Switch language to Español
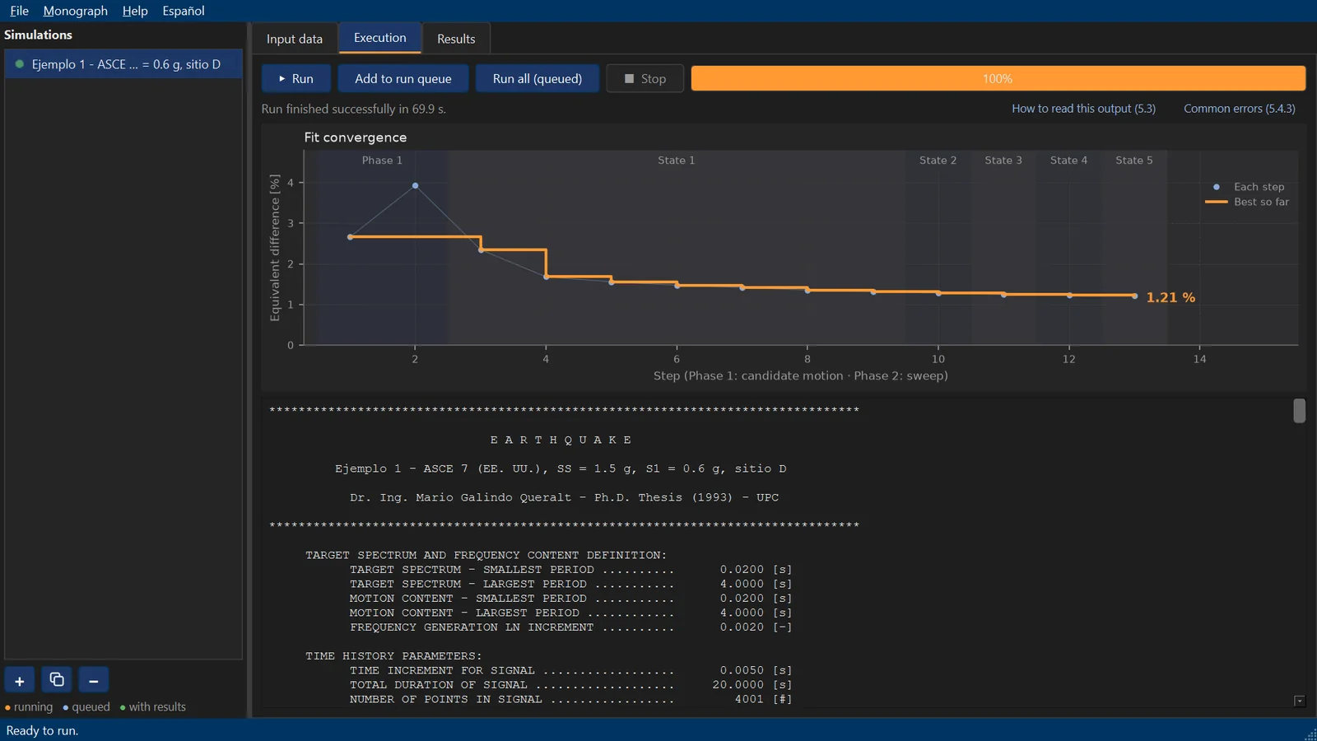The height and width of the screenshot is (741, 1317). point(184,11)
